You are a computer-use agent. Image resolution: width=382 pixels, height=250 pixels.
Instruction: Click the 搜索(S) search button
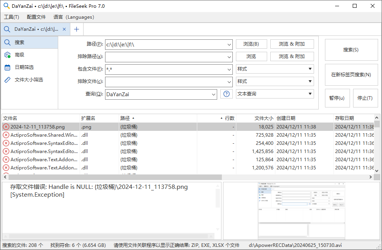pyautogui.click(x=351, y=50)
